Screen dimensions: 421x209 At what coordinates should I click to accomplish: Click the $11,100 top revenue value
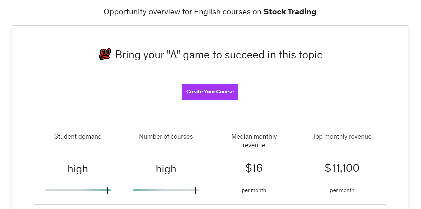[x=342, y=168]
